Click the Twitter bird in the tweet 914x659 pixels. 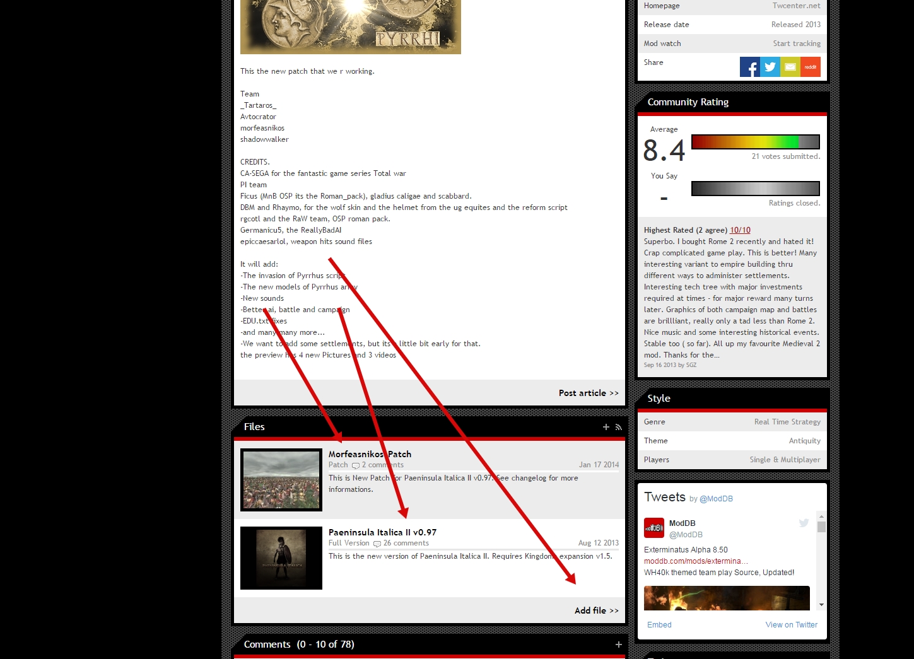click(x=804, y=523)
